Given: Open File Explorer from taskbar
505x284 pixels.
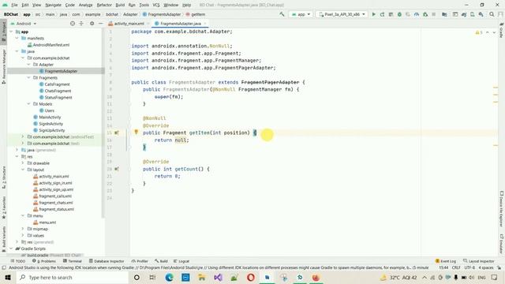Looking at the screenshot, I should pyautogui.click(x=202, y=277).
